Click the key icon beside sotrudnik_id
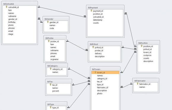Image resolution: width=172 pixels, height=110 pixels. click(7, 7)
